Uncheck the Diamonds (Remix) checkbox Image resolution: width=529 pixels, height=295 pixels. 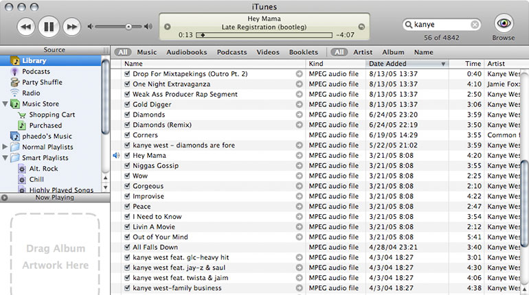pyautogui.click(x=127, y=125)
